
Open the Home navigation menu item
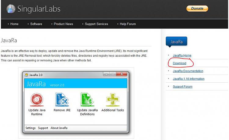14,24
